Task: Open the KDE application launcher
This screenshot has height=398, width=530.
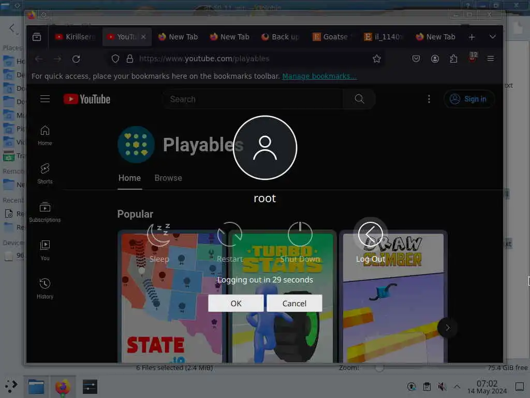Action: coord(11,386)
